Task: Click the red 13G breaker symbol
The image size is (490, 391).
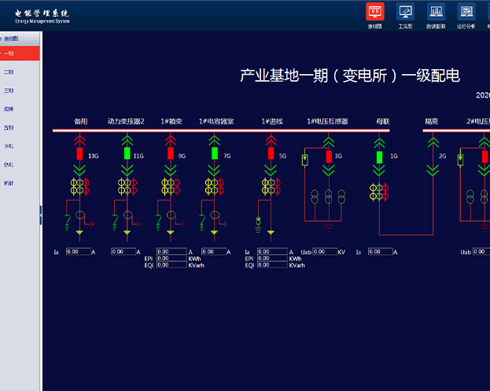Action: tap(79, 156)
